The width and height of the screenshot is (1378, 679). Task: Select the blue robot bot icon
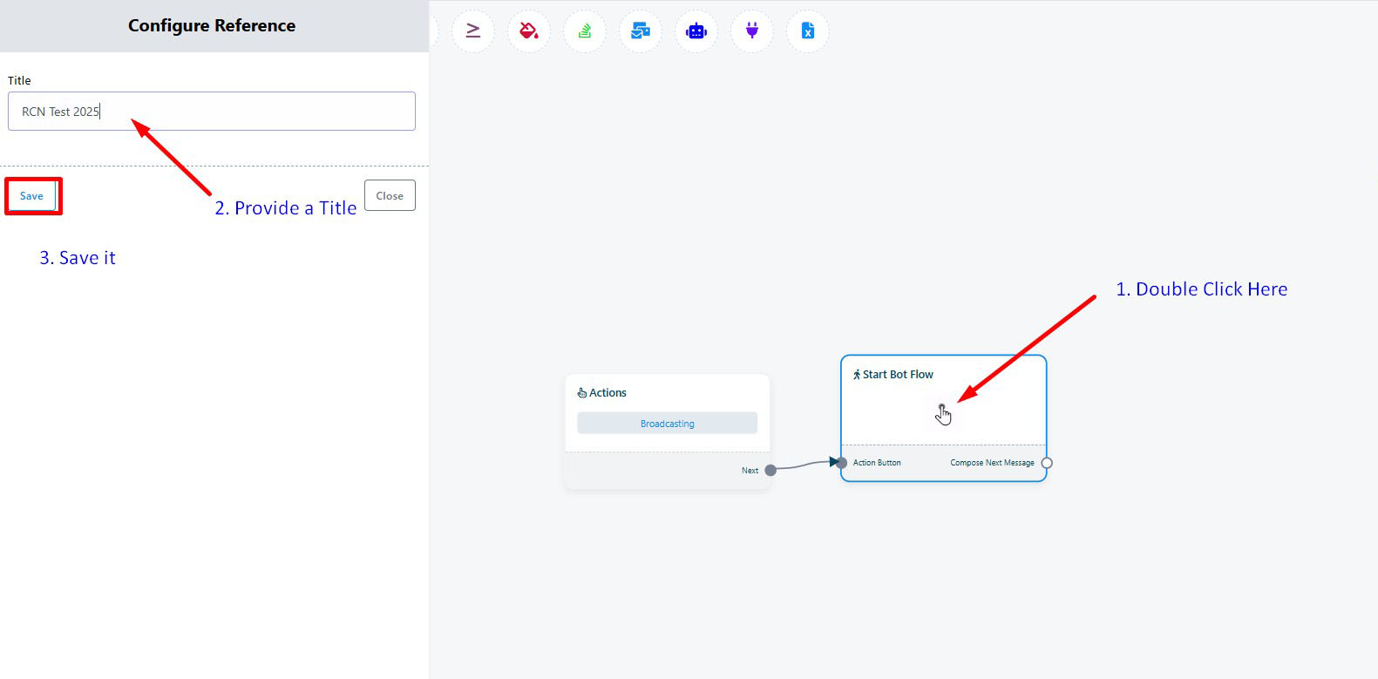(x=696, y=31)
